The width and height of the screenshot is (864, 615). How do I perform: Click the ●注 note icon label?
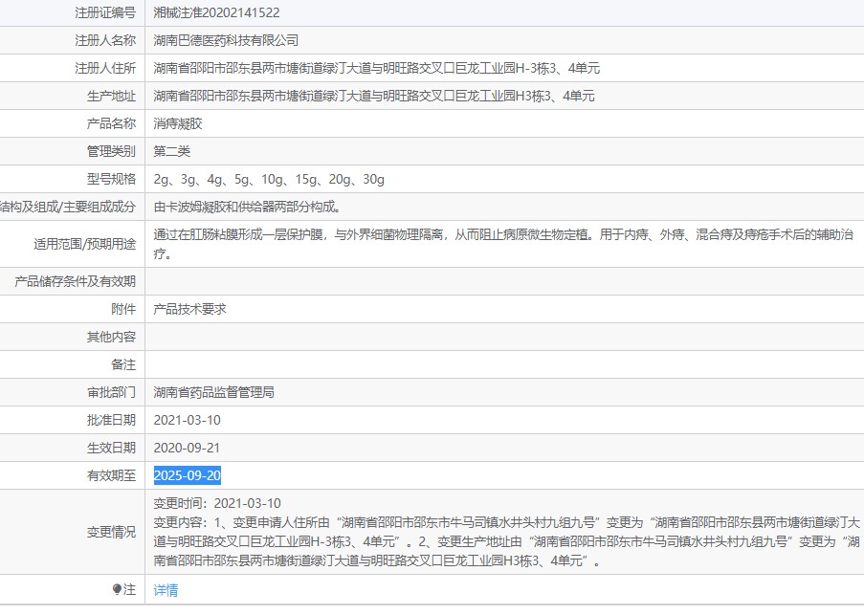[x=124, y=590]
